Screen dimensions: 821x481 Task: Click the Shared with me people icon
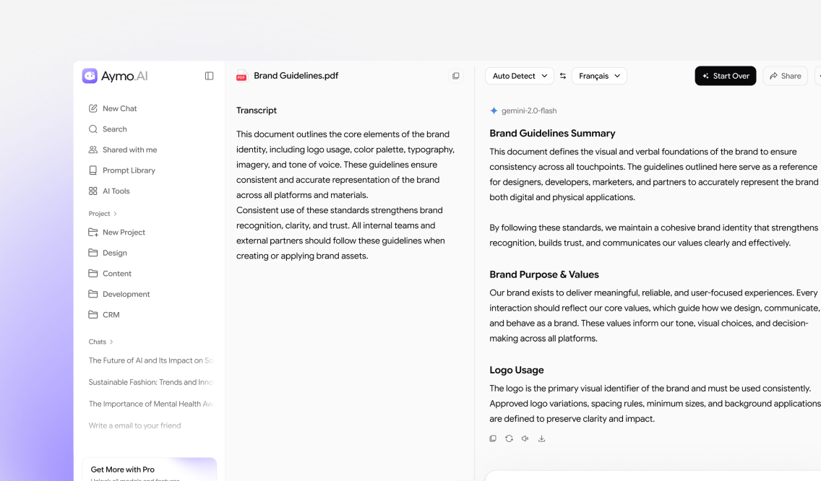93,149
